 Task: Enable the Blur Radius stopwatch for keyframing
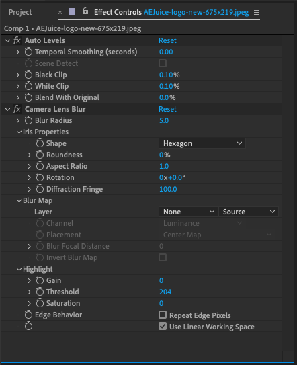pos(28,120)
